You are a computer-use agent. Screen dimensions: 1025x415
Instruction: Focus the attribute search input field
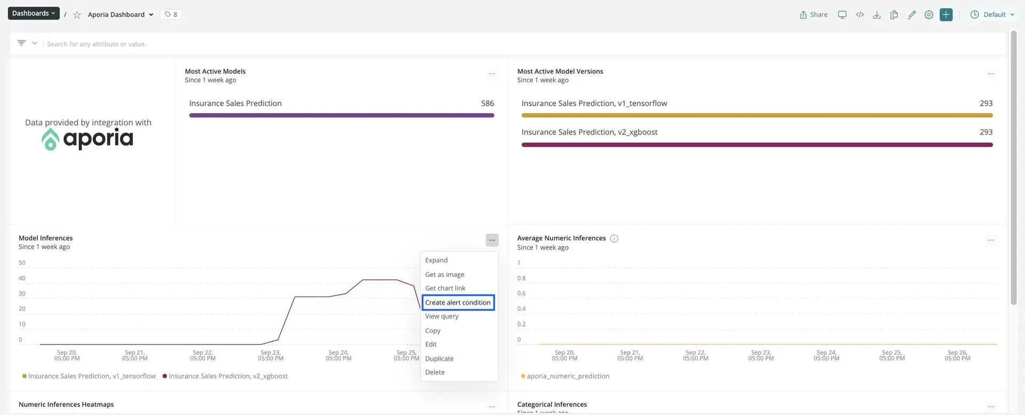pos(523,44)
